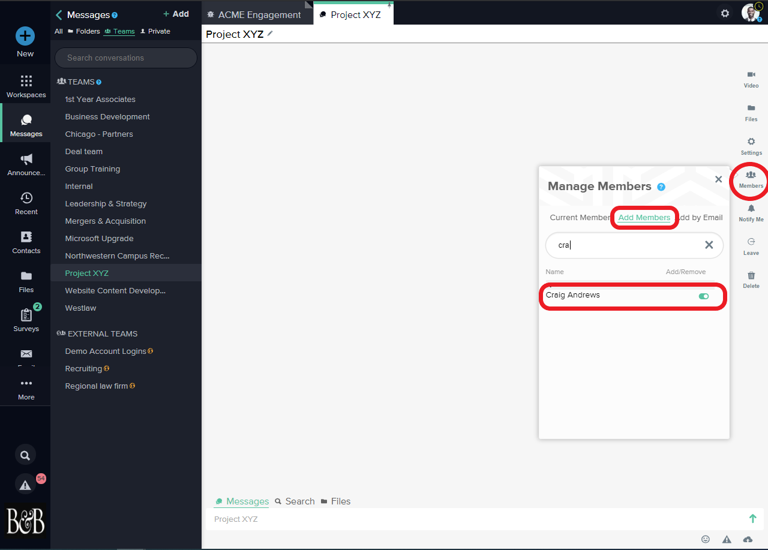Open the Workspaces grid

coord(26,81)
